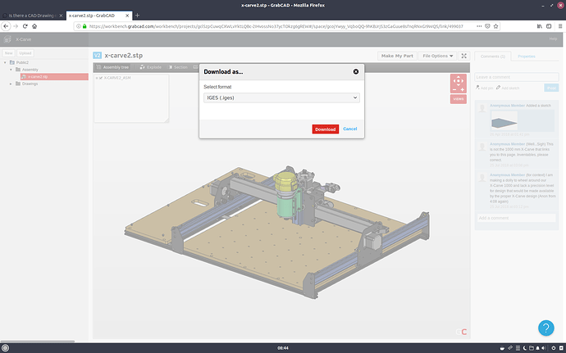
Task: Click zoom in plus on navigation pad
Action: [463, 89]
